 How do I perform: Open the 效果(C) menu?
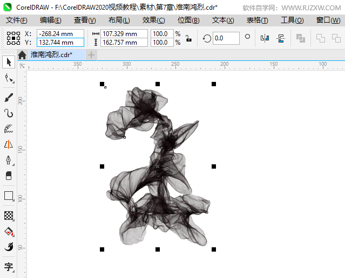pyautogui.click(x=153, y=20)
